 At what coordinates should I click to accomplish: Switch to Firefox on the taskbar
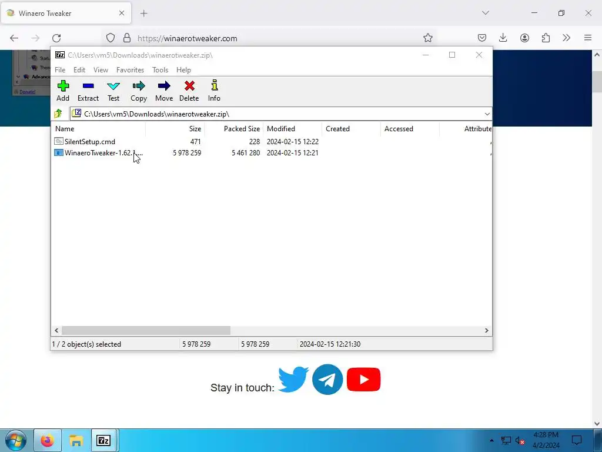click(47, 440)
